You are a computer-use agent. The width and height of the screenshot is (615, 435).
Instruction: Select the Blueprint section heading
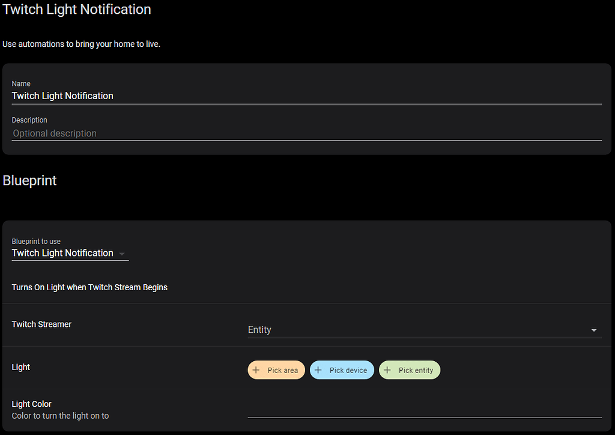29,180
